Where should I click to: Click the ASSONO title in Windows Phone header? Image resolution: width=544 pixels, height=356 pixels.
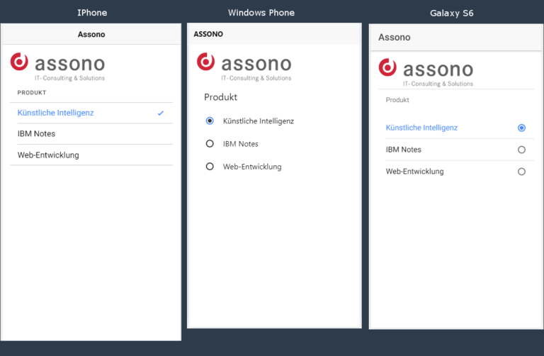click(x=208, y=34)
